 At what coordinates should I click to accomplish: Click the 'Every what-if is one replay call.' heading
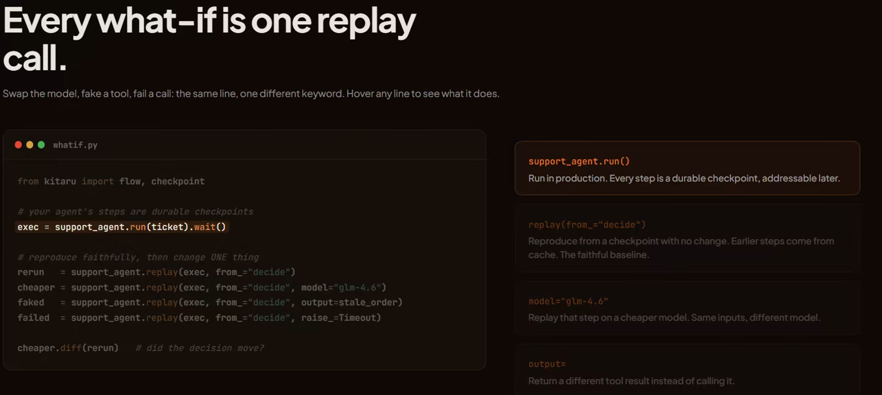(x=209, y=38)
